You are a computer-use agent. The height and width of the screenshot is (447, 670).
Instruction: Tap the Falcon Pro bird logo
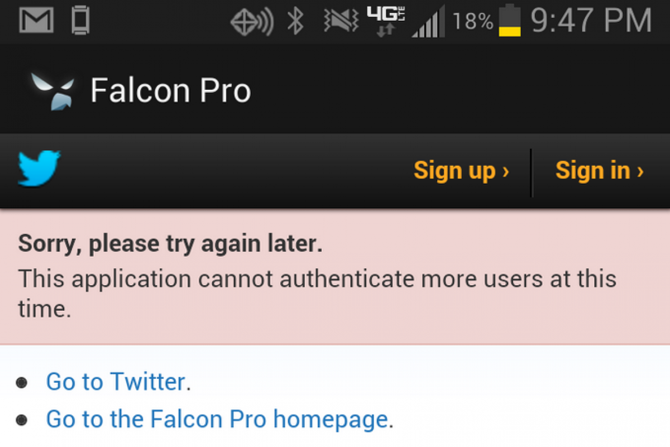tap(52, 90)
